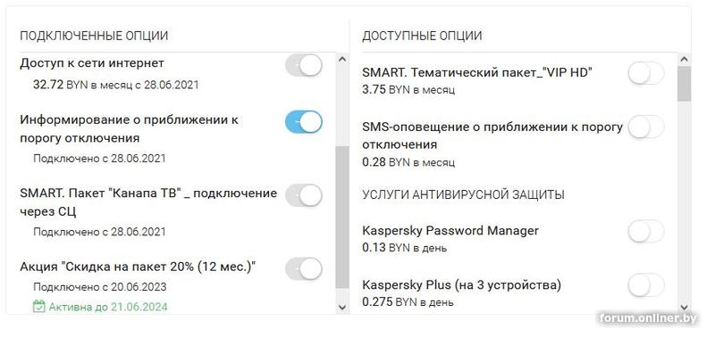This screenshot has height=337, width=715.
Task: Toggle 'Информирование о приближении к порогу отключения' off
Action: click(304, 122)
